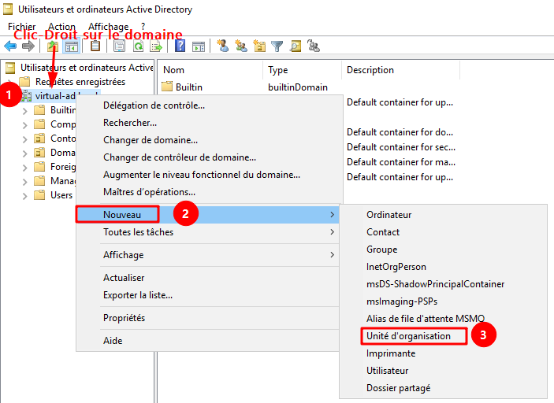Click the Filter funnel toolbar icon
The height and width of the screenshot is (403, 554).
pos(277,46)
